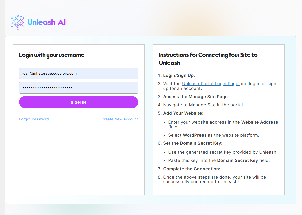Follow the Unleash Portal Login Page link
The width and height of the screenshot is (302, 215).
click(x=211, y=84)
